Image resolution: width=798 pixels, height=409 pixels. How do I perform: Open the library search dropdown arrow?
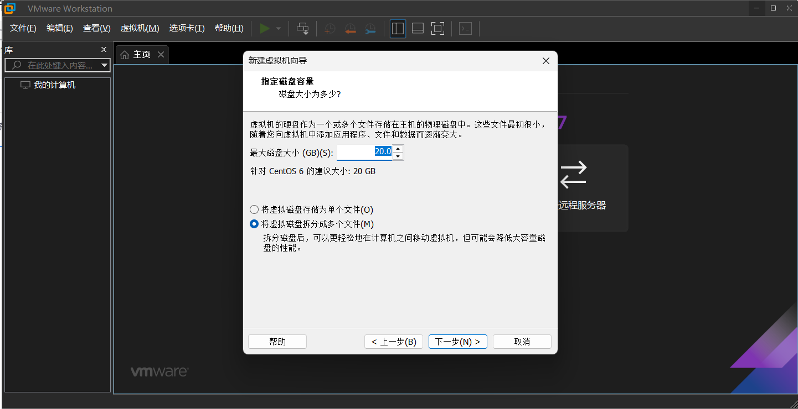(105, 65)
